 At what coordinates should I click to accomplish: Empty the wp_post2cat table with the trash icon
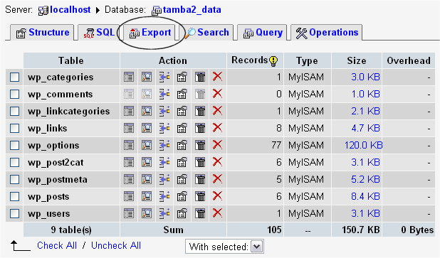click(x=200, y=163)
